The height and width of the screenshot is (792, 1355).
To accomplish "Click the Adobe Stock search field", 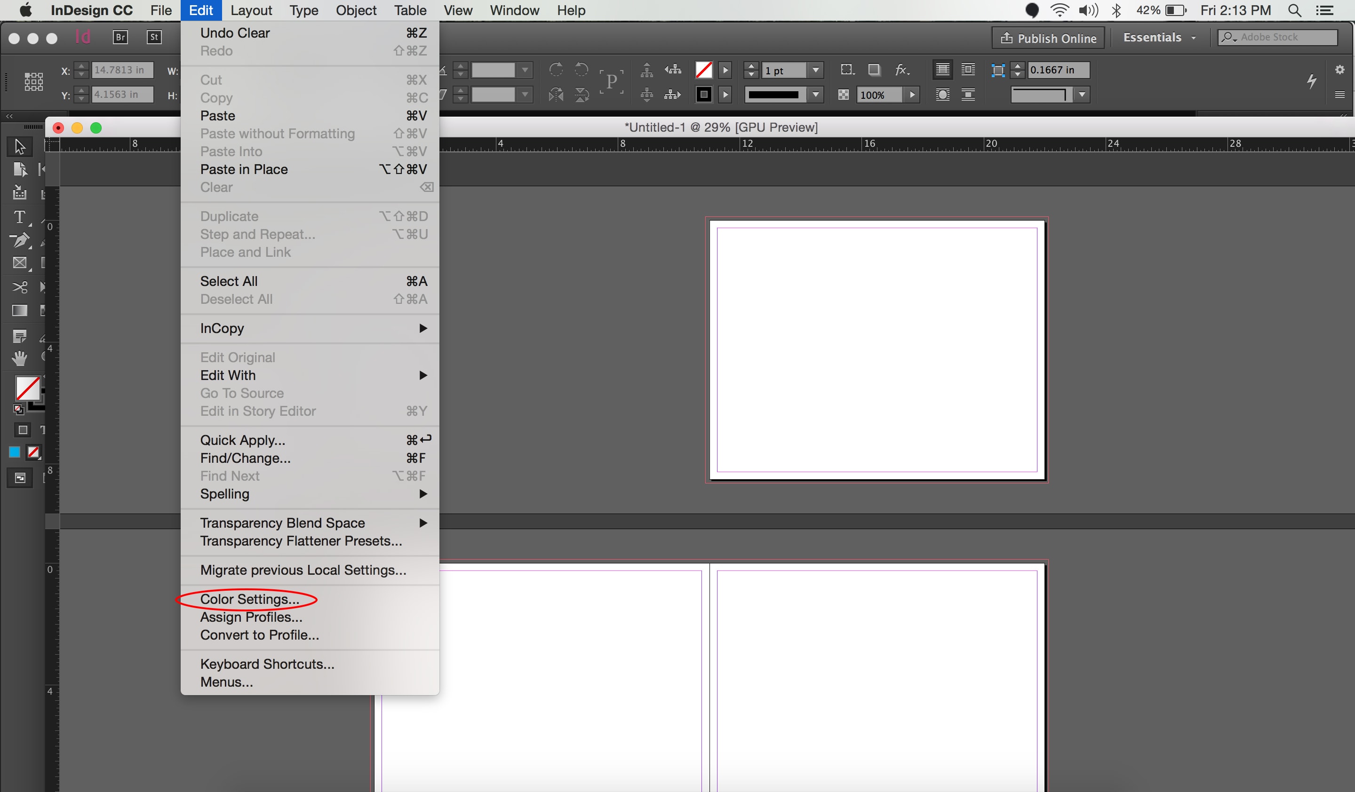I will pyautogui.click(x=1285, y=37).
